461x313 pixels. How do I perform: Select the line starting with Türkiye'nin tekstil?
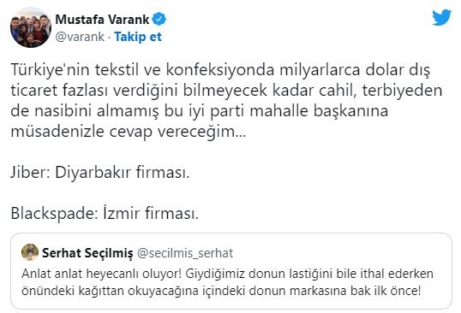coord(220,70)
